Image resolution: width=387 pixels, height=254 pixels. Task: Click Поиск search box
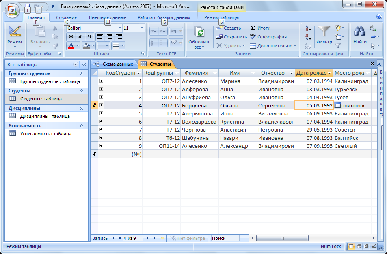click(225, 238)
